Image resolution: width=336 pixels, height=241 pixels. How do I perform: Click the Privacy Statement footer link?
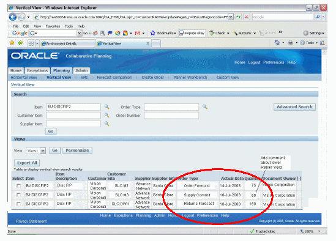pos(31,221)
